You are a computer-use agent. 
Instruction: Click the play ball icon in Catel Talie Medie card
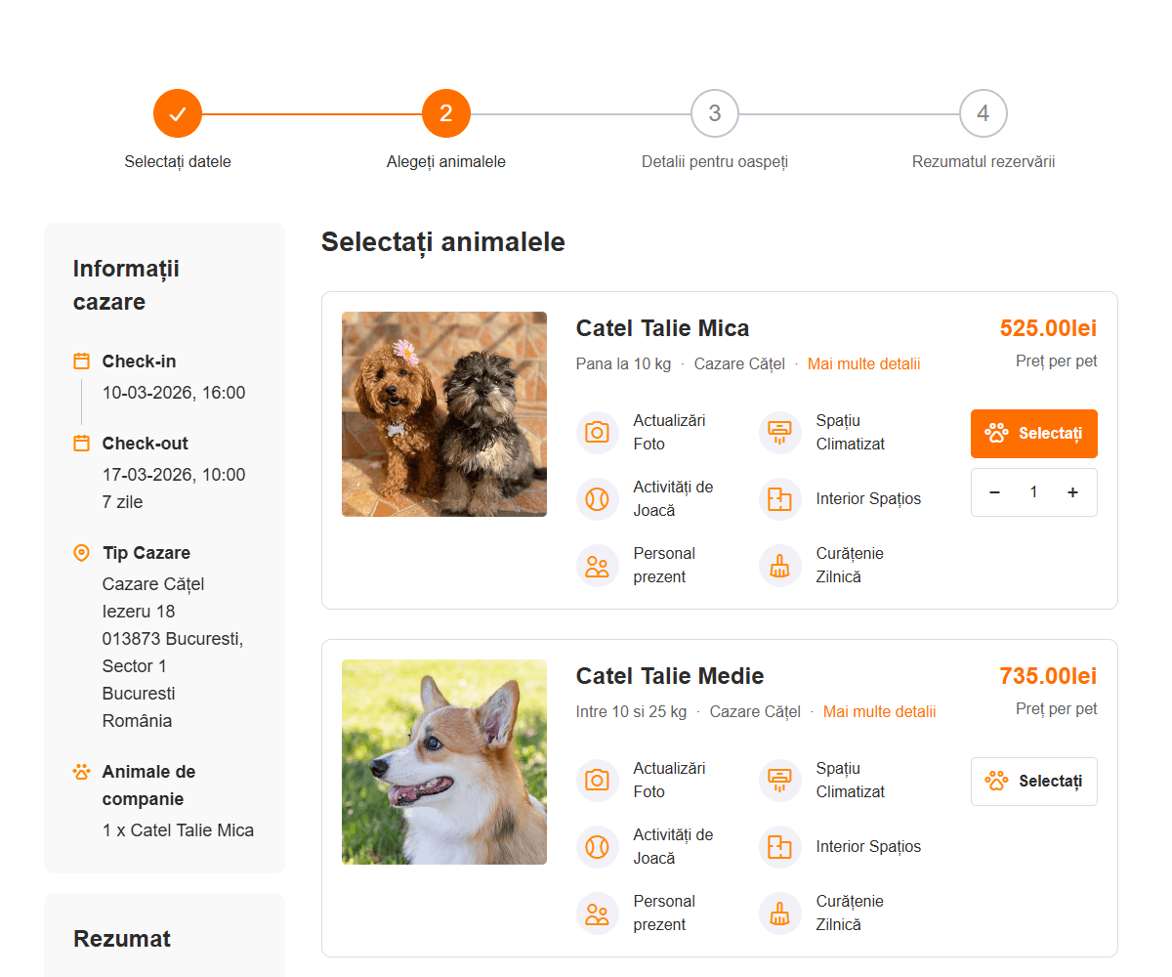(x=597, y=846)
